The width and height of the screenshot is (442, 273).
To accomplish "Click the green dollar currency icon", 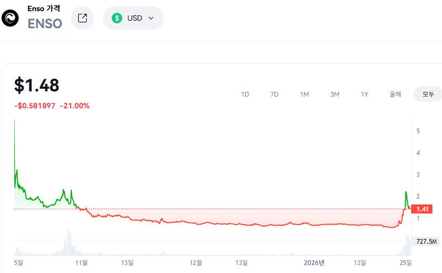I will click(117, 18).
